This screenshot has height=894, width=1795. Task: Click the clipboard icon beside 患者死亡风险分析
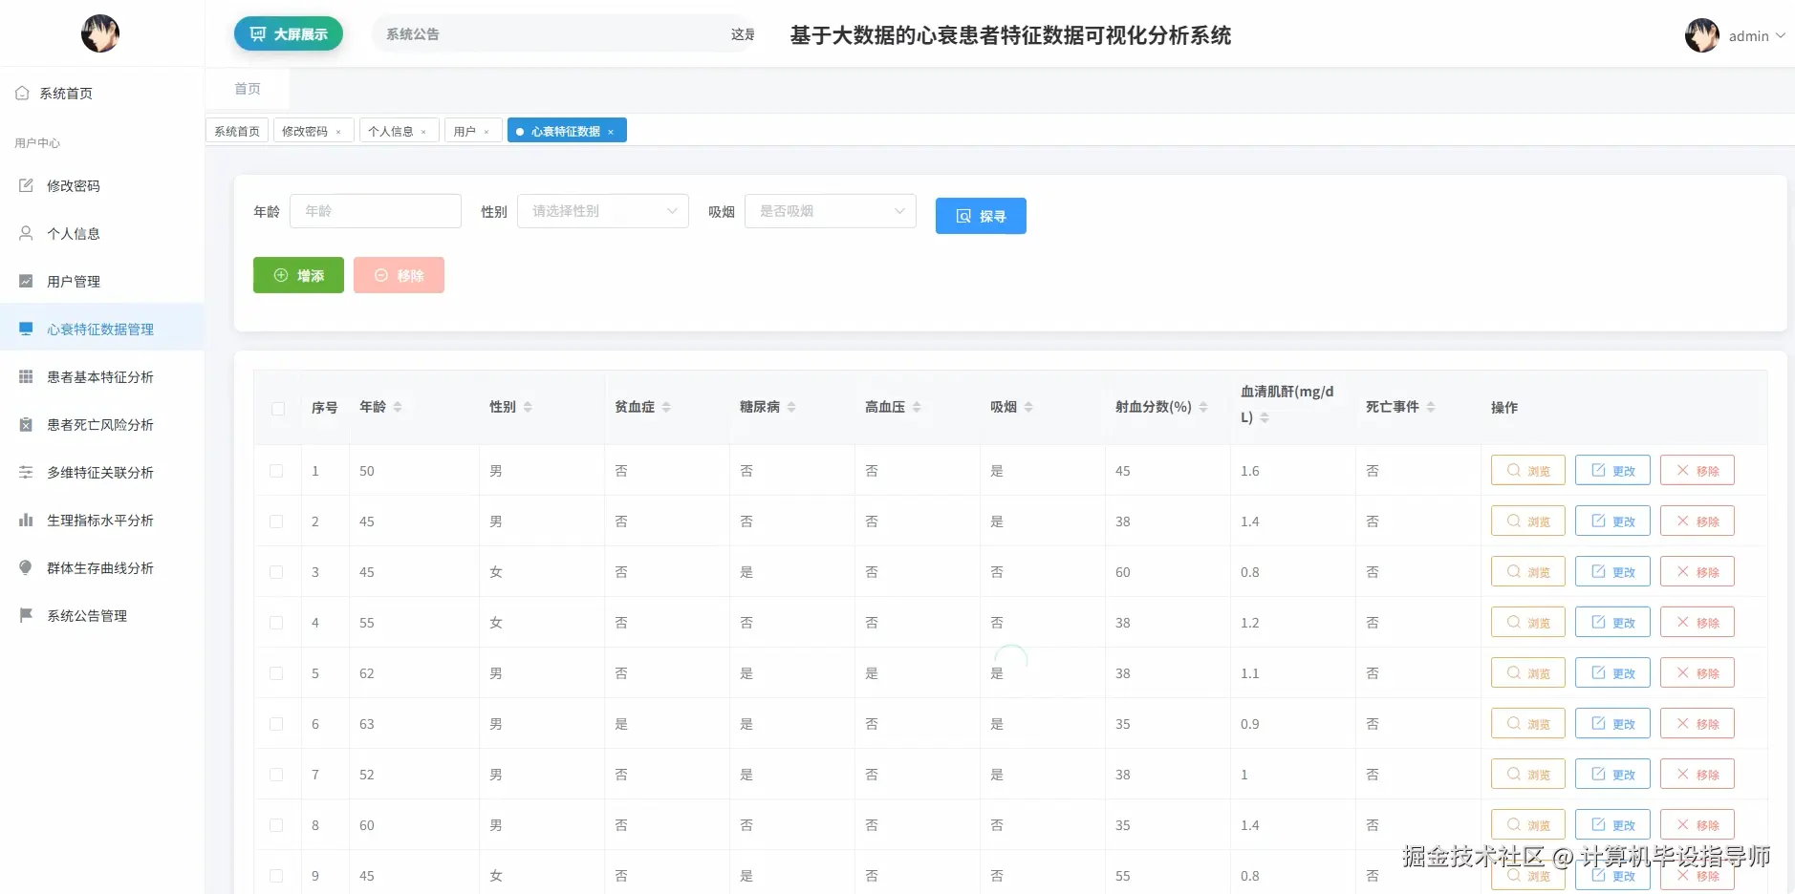[26, 424]
